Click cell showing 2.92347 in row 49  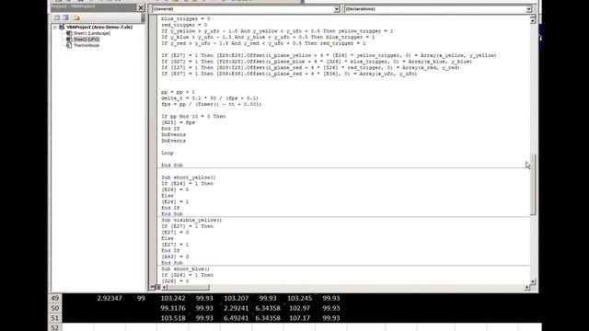click(x=110, y=298)
